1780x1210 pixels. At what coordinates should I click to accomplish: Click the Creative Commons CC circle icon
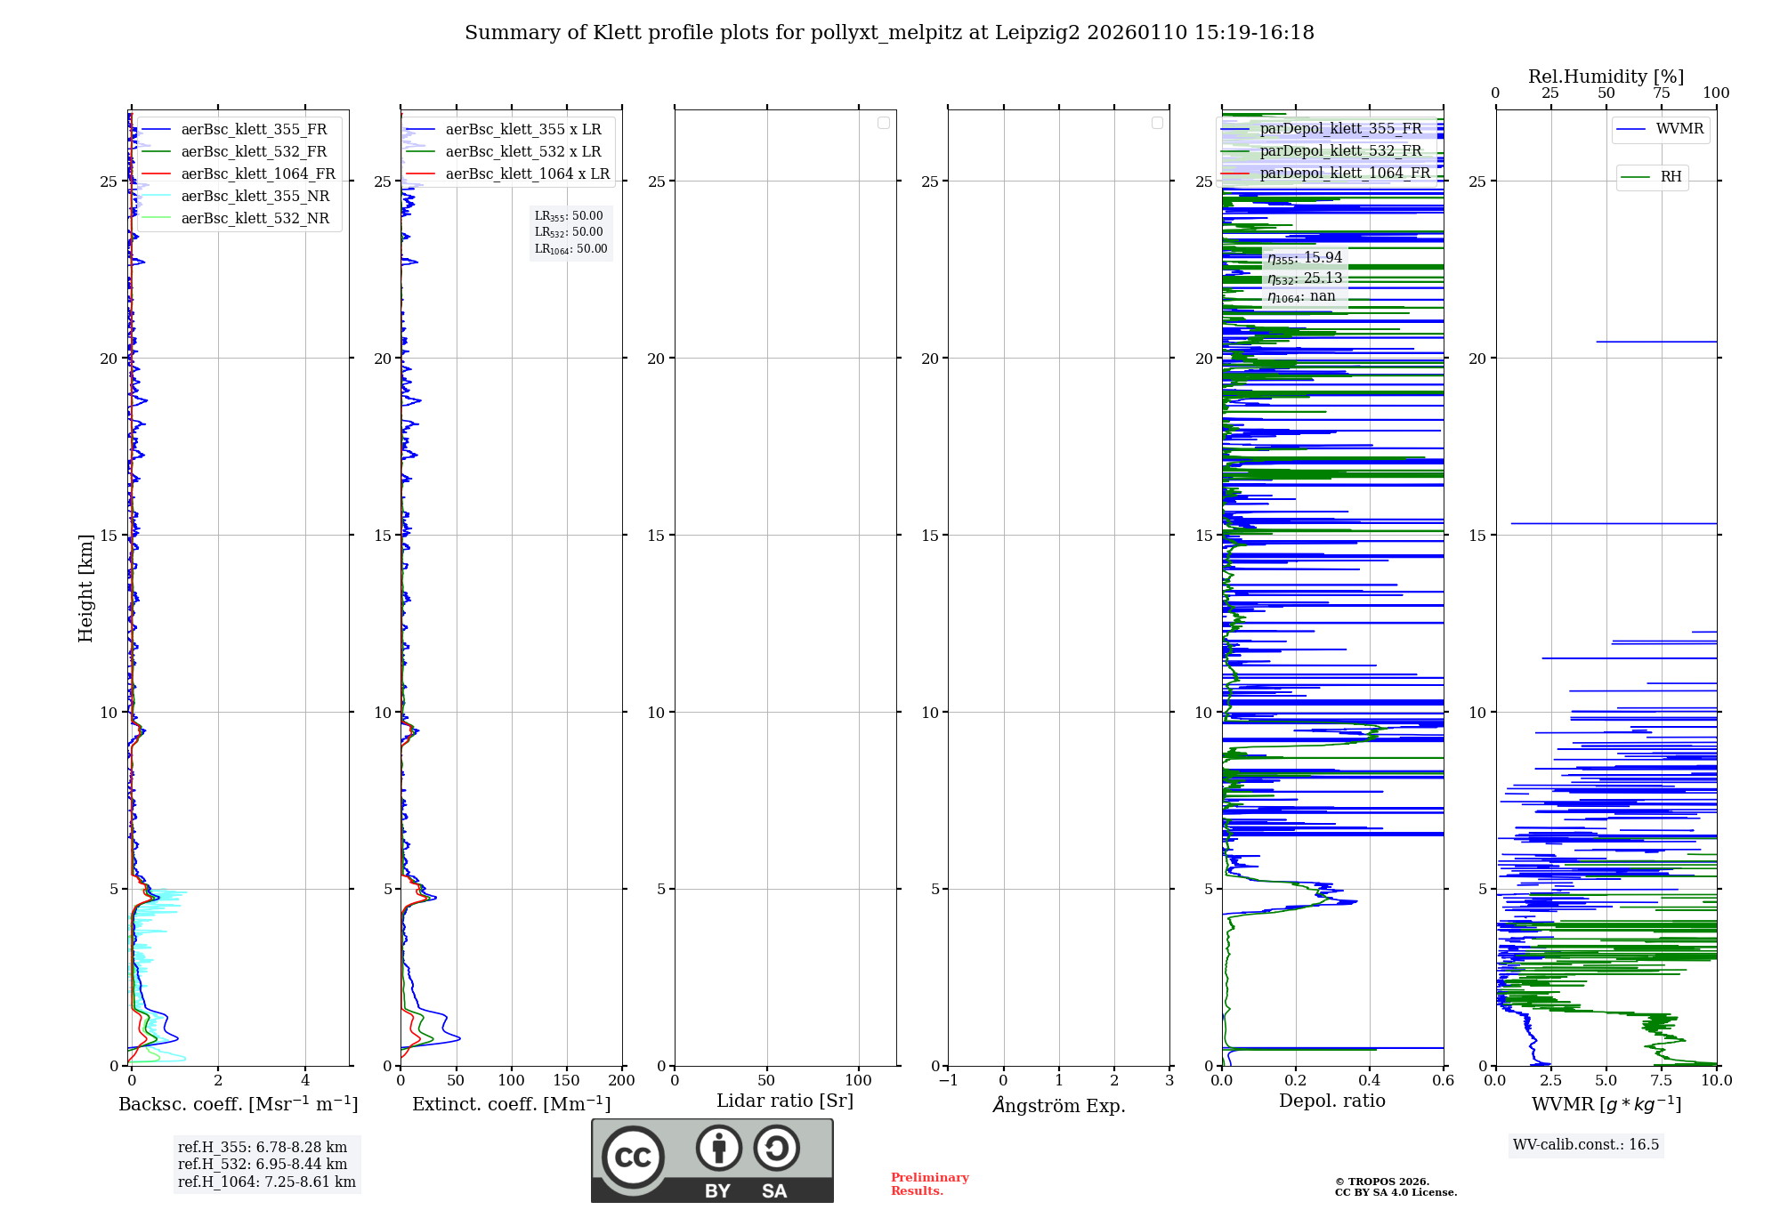coord(633,1157)
